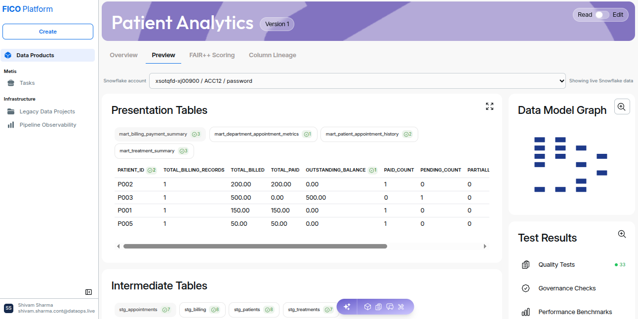Select the stg_billing table chip
The width and height of the screenshot is (638, 319).
(x=202, y=310)
